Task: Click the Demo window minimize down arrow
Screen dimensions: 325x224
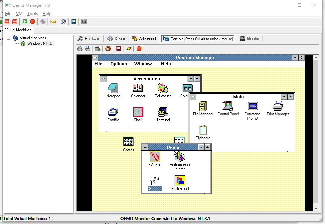Action: 201,147
